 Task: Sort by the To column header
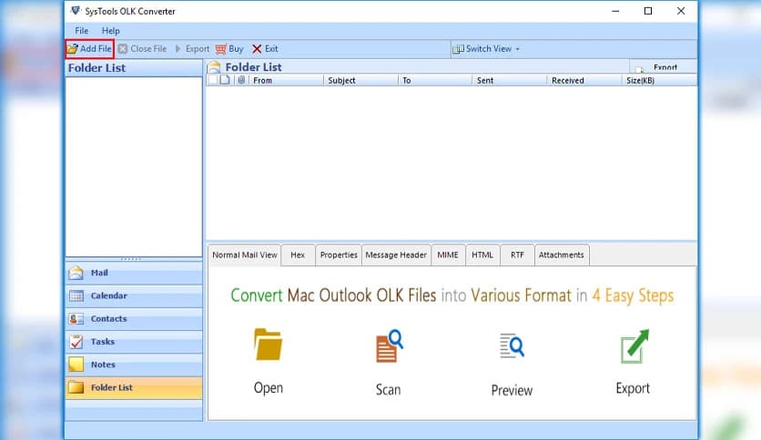coord(435,80)
